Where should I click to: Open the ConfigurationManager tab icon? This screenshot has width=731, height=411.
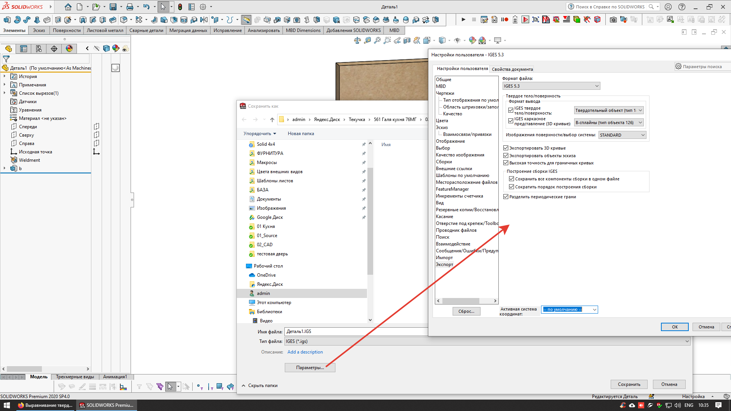tap(39, 49)
